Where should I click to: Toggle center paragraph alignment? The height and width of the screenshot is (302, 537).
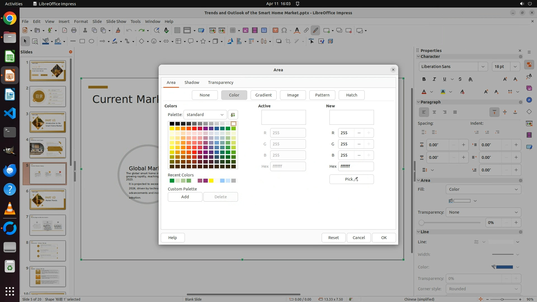pyautogui.click(x=434, y=112)
